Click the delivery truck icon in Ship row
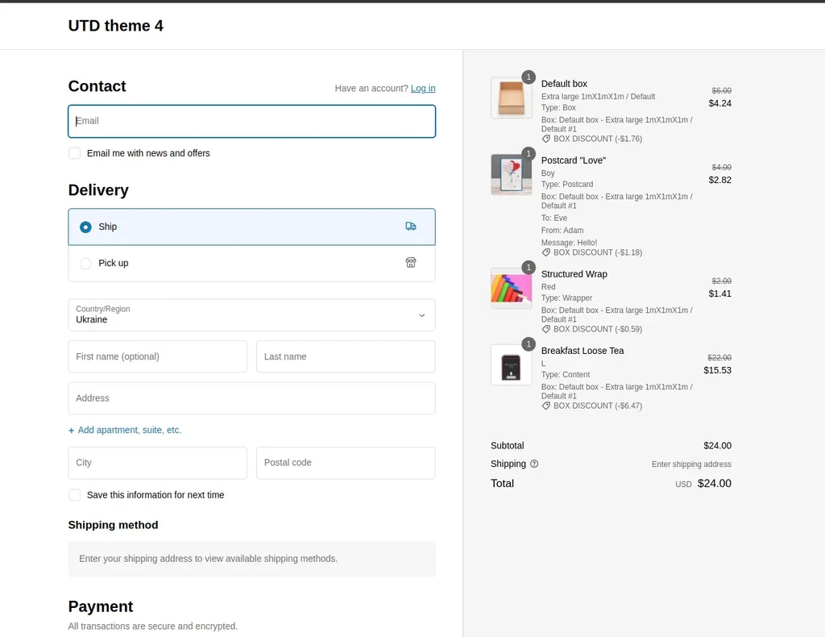The height and width of the screenshot is (637, 825). [410, 227]
